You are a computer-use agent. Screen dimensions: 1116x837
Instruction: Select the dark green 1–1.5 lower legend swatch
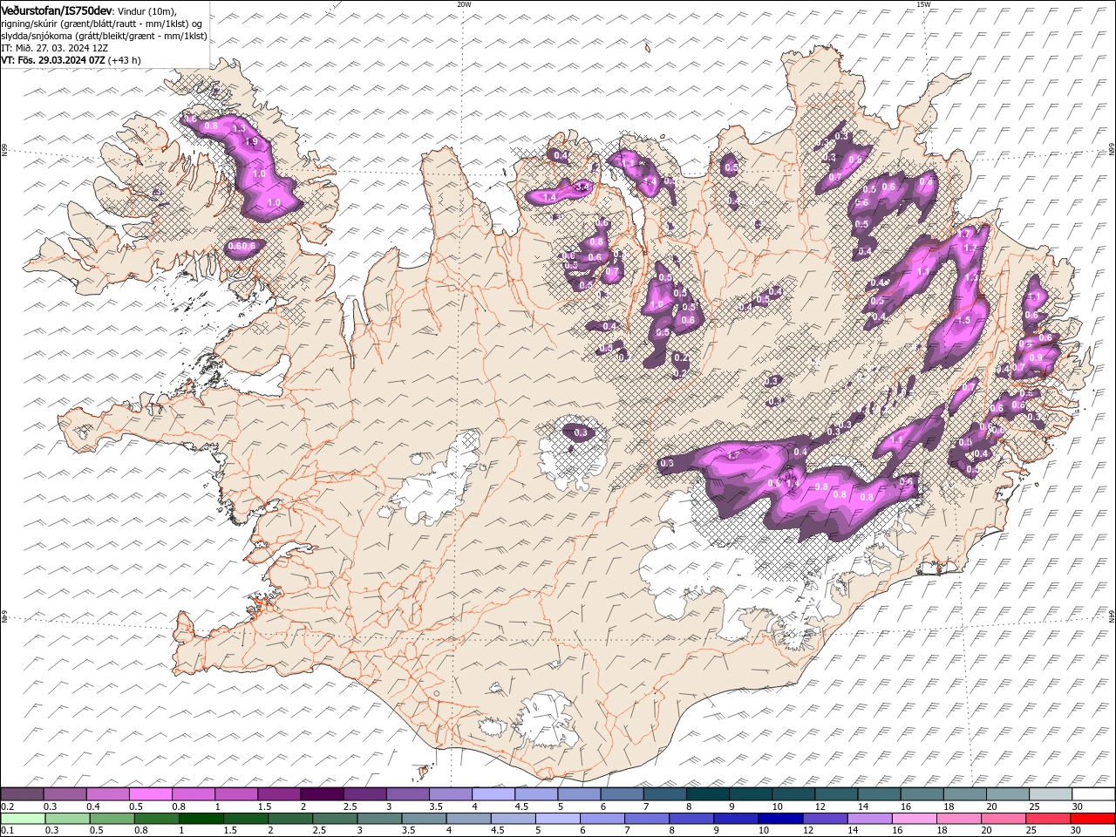[x=201, y=819]
